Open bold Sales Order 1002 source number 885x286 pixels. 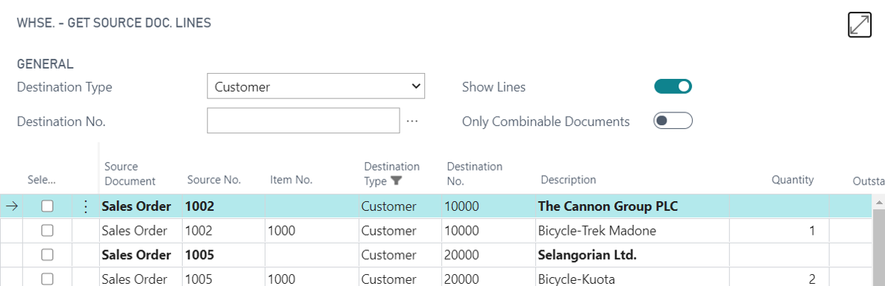coord(200,207)
